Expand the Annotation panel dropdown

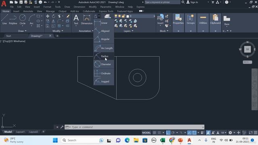[85, 31]
